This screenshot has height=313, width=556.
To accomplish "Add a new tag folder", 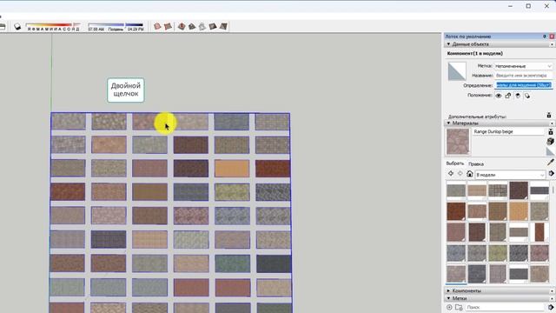I will [x=459, y=307].
